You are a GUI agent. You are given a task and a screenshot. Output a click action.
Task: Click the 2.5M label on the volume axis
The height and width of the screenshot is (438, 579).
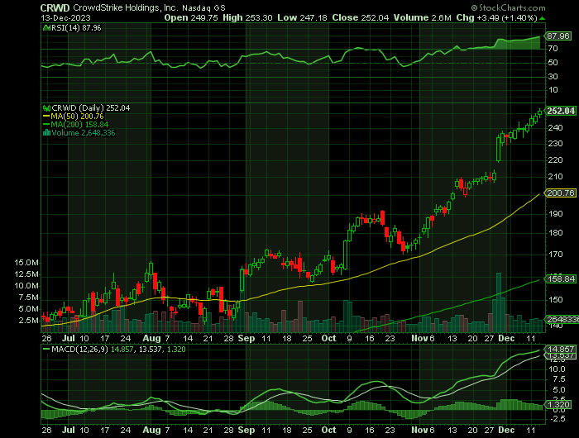point(29,321)
